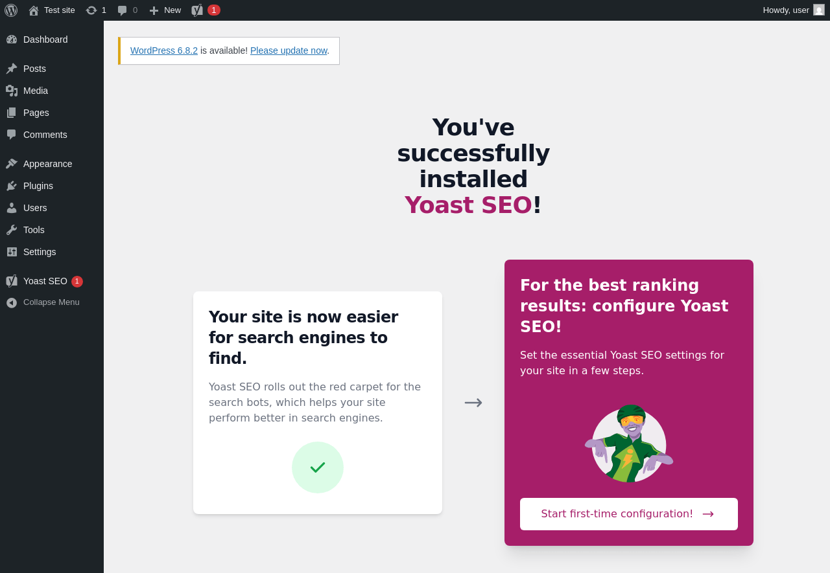The image size is (830, 573).
Task: Click the Collapse Menu arrow icon
Action: click(x=12, y=302)
